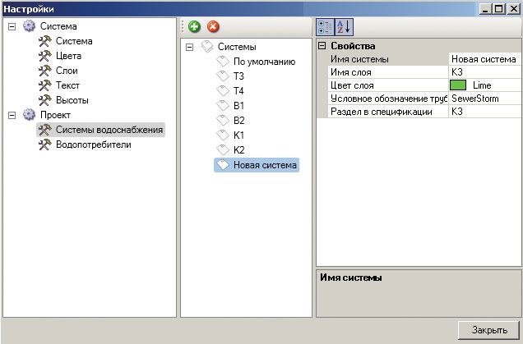The image size is (523, 344).
Task: Edit the Имя системы value field
Action: (484, 59)
